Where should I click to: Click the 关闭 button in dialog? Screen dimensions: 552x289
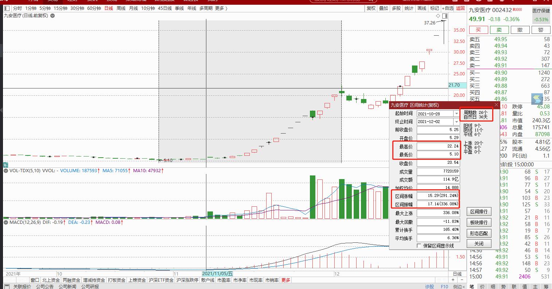tap(479, 244)
